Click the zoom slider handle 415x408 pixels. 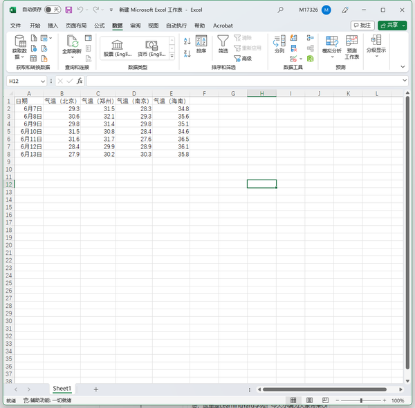tap(361, 400)
